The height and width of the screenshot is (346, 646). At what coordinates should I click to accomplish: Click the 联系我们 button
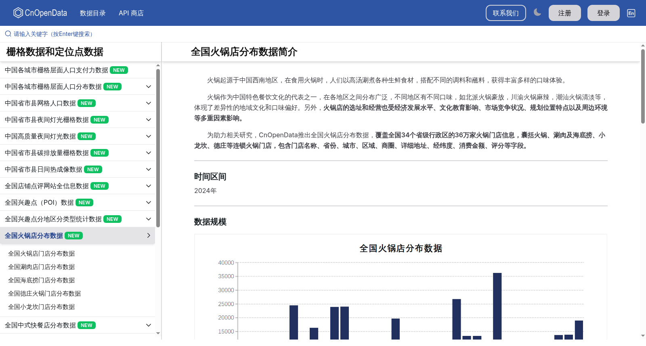(x=506, y=13)
